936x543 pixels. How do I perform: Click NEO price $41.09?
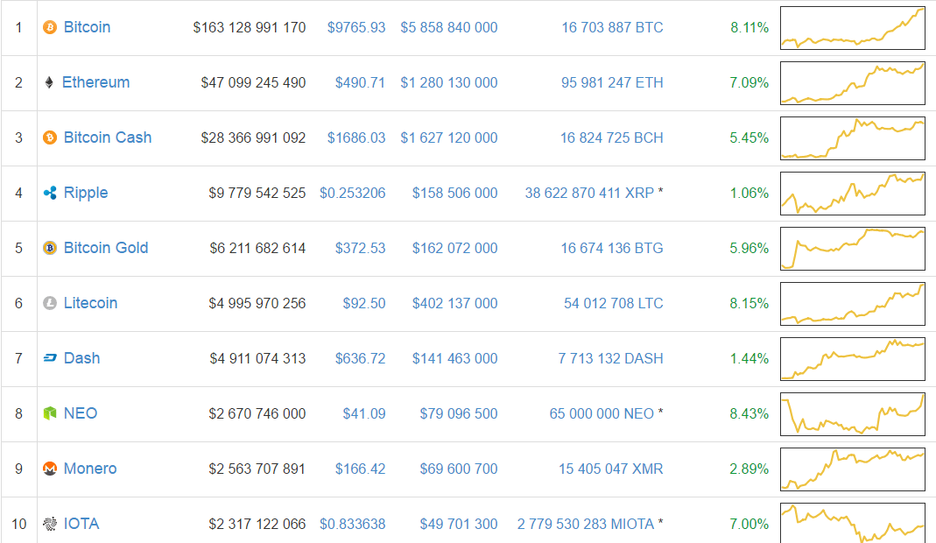click(x=364, y=413)
